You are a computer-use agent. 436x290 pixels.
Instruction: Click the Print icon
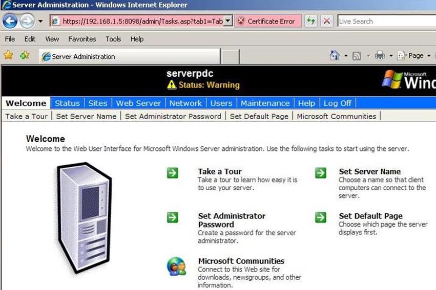point(380,56)
